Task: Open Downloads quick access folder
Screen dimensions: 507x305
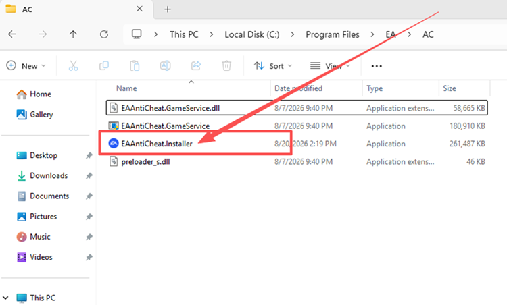Action: 42,175
